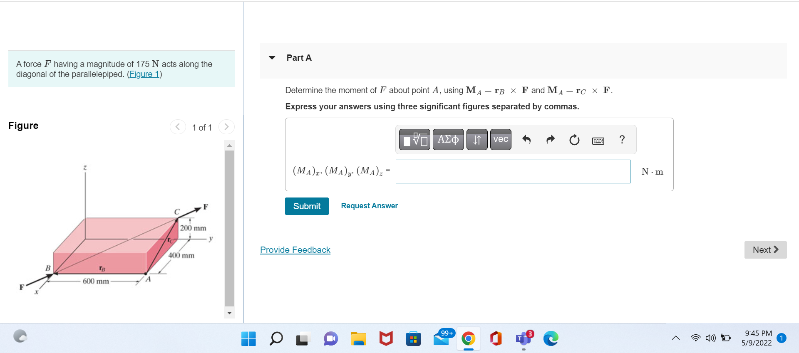Open Task View on taskbar
The image size is (799, 353).
(303, 338)
